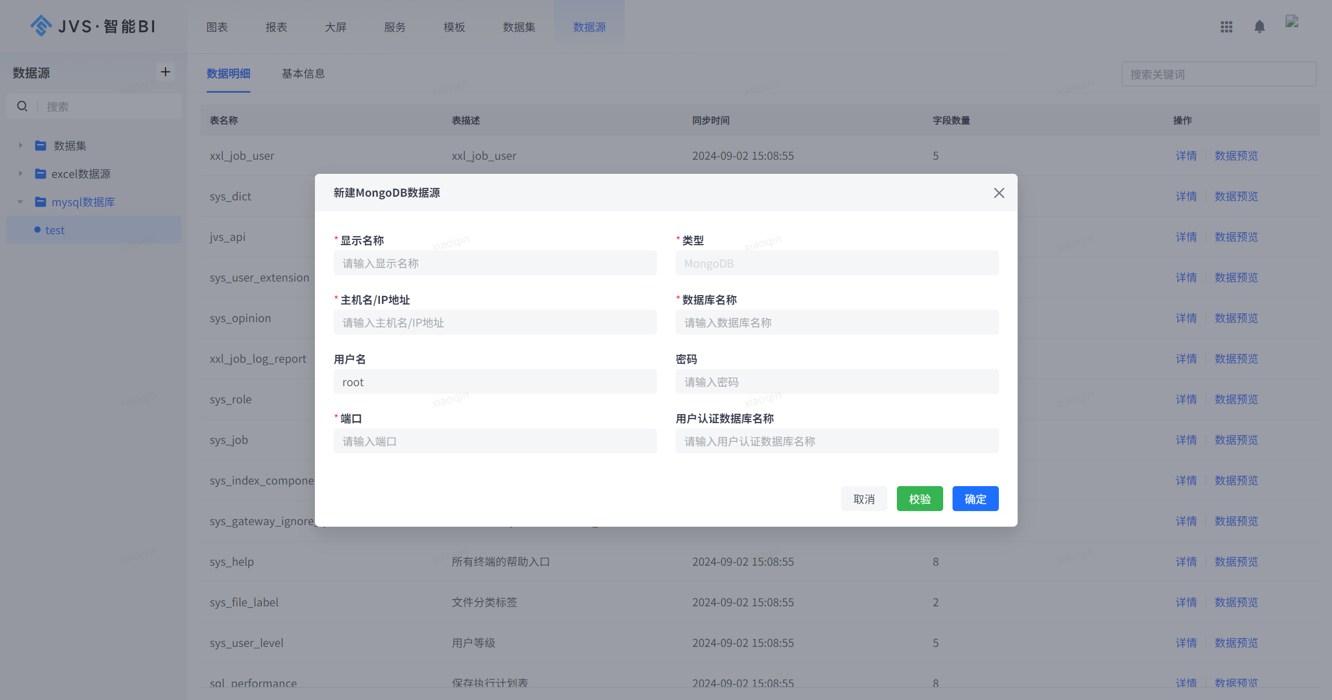Open 数据预览 for sys_user_level row
Image resolution: width=1332 pixels, height=700 pixels.
click(1236, 643)
